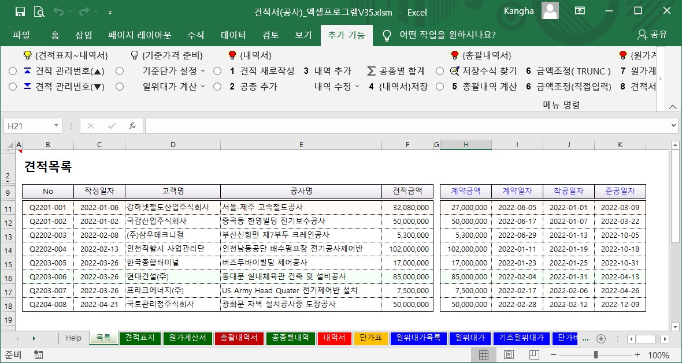Viewport: 682px width, 363px height.
Task: Switch to Normal view icon
Action: [484, 355]
